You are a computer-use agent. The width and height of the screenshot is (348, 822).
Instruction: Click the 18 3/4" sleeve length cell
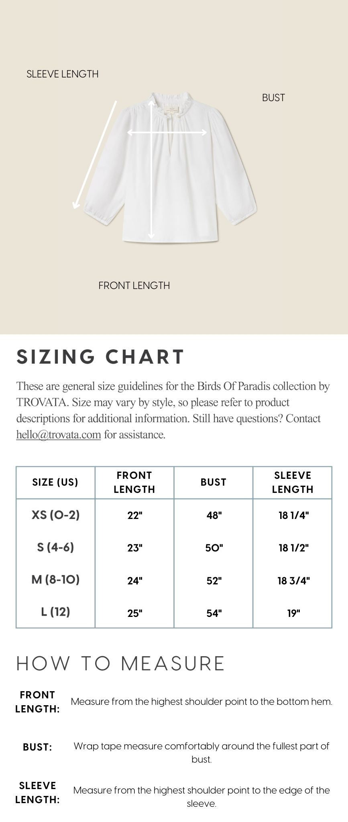293,580
